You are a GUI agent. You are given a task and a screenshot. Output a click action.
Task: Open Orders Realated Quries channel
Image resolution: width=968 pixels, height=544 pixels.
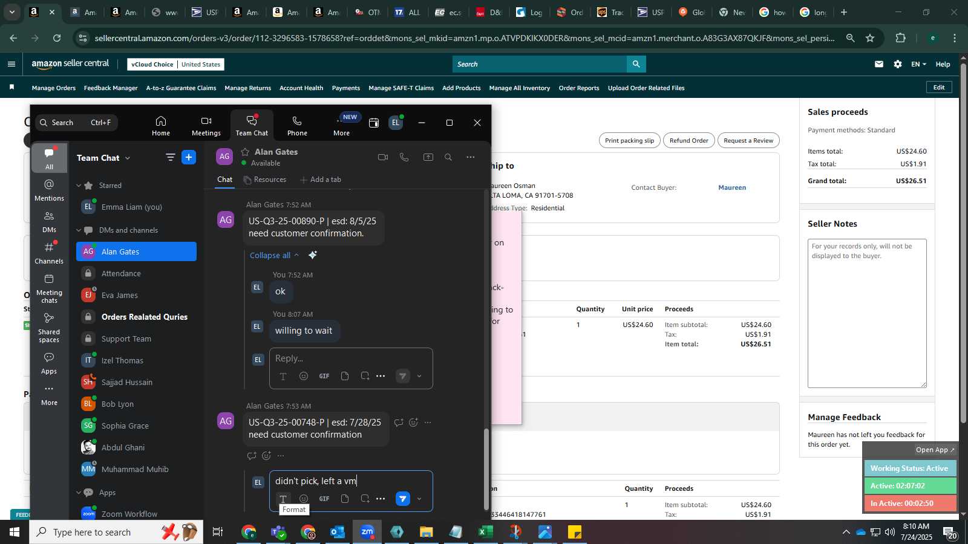[x=136, y=317]
